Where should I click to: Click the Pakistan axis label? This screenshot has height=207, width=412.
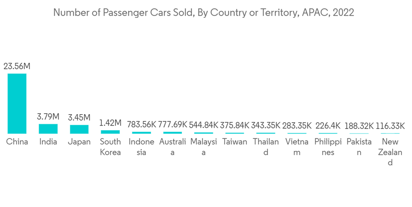tap(359, 147)
